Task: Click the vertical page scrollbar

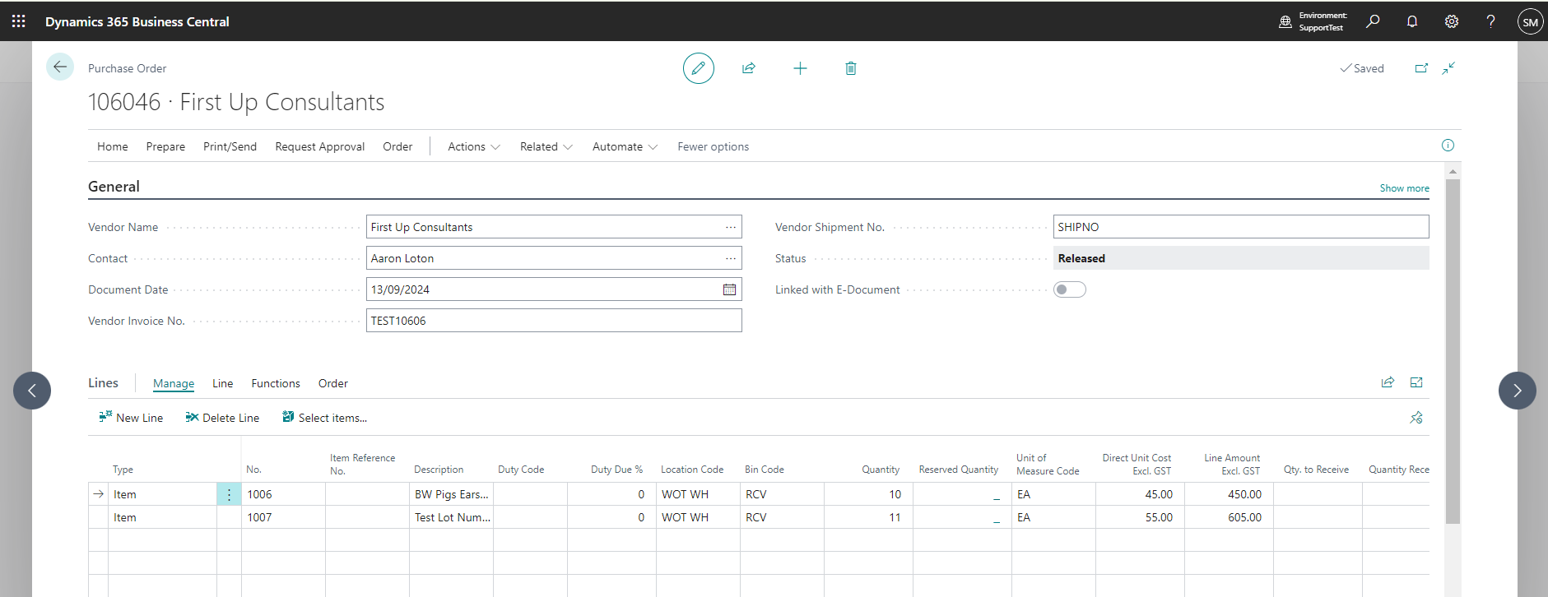Action: pyautogui.click(x=1453, y=351)
